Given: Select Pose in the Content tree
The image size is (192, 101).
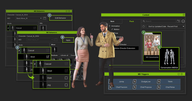Looking at the screenshot, I should pyautogui.click(x=116, y=33).
